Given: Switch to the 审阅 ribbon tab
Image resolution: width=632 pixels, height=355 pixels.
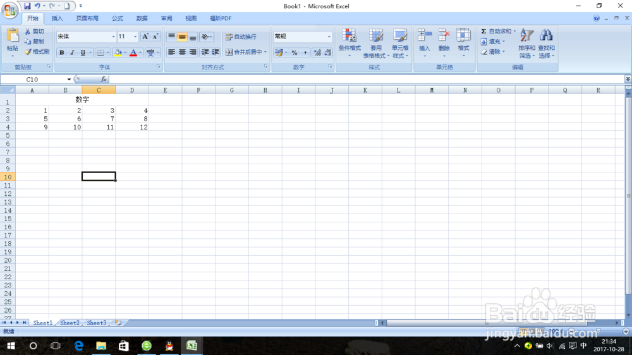Looking at the screenshot, I should tap(166, 18).
